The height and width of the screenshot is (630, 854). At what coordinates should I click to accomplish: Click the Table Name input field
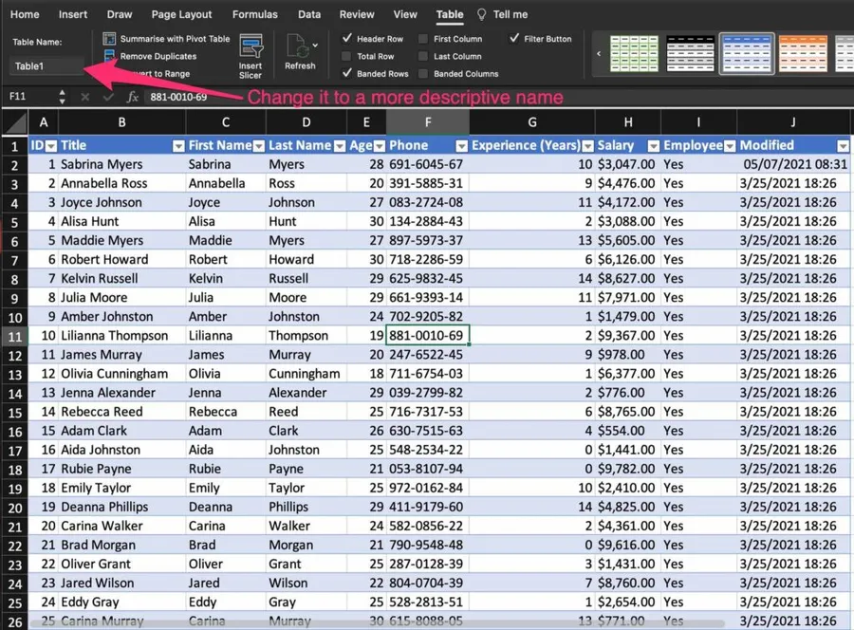pyautogui.click(x=46, y=66)
